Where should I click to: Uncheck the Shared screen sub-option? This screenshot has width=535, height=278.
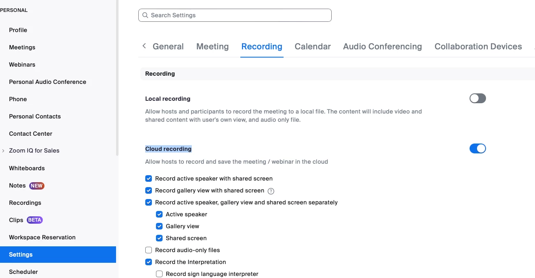point(159,238)
